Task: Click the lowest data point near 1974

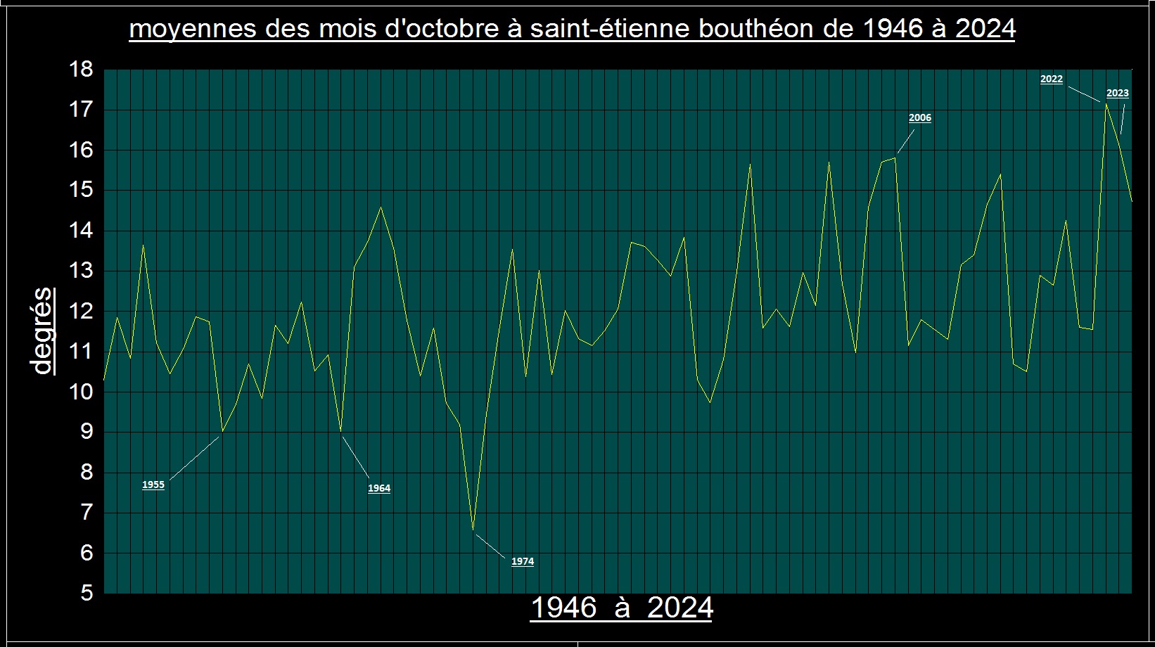Action: [473, 530]
